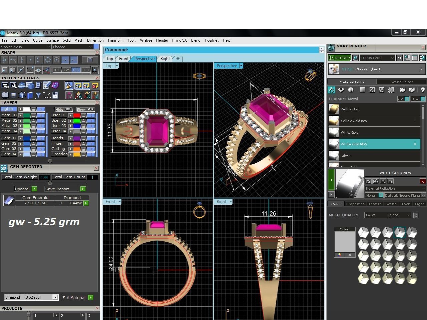
Task: Click the funnel filter icon in Info & Settings
Action: point(38,95)
